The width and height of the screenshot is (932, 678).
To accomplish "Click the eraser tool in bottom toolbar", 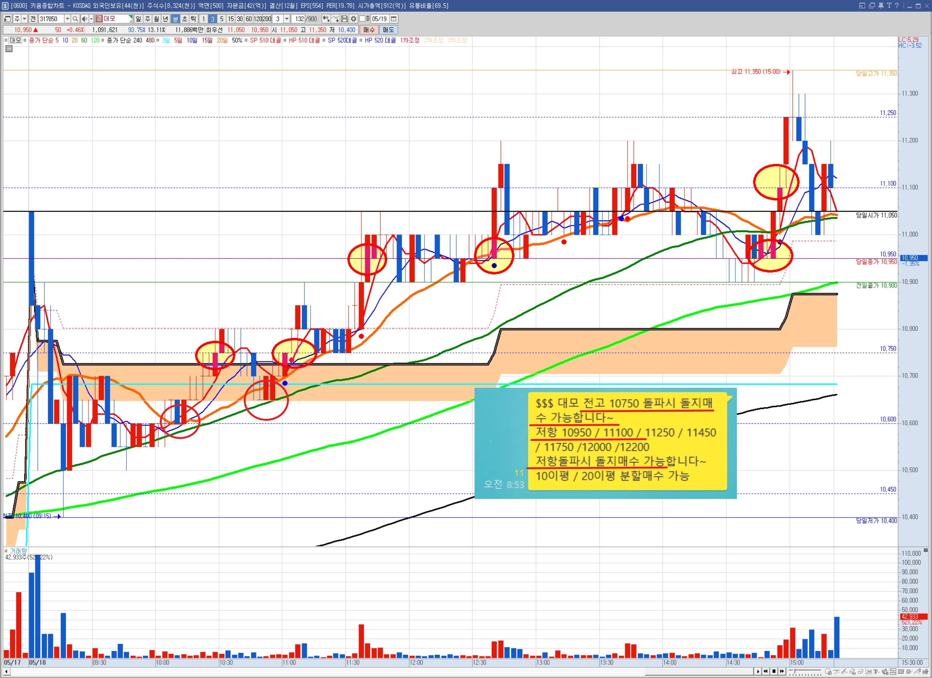I will pyautogui.click(x=861, y=672).
